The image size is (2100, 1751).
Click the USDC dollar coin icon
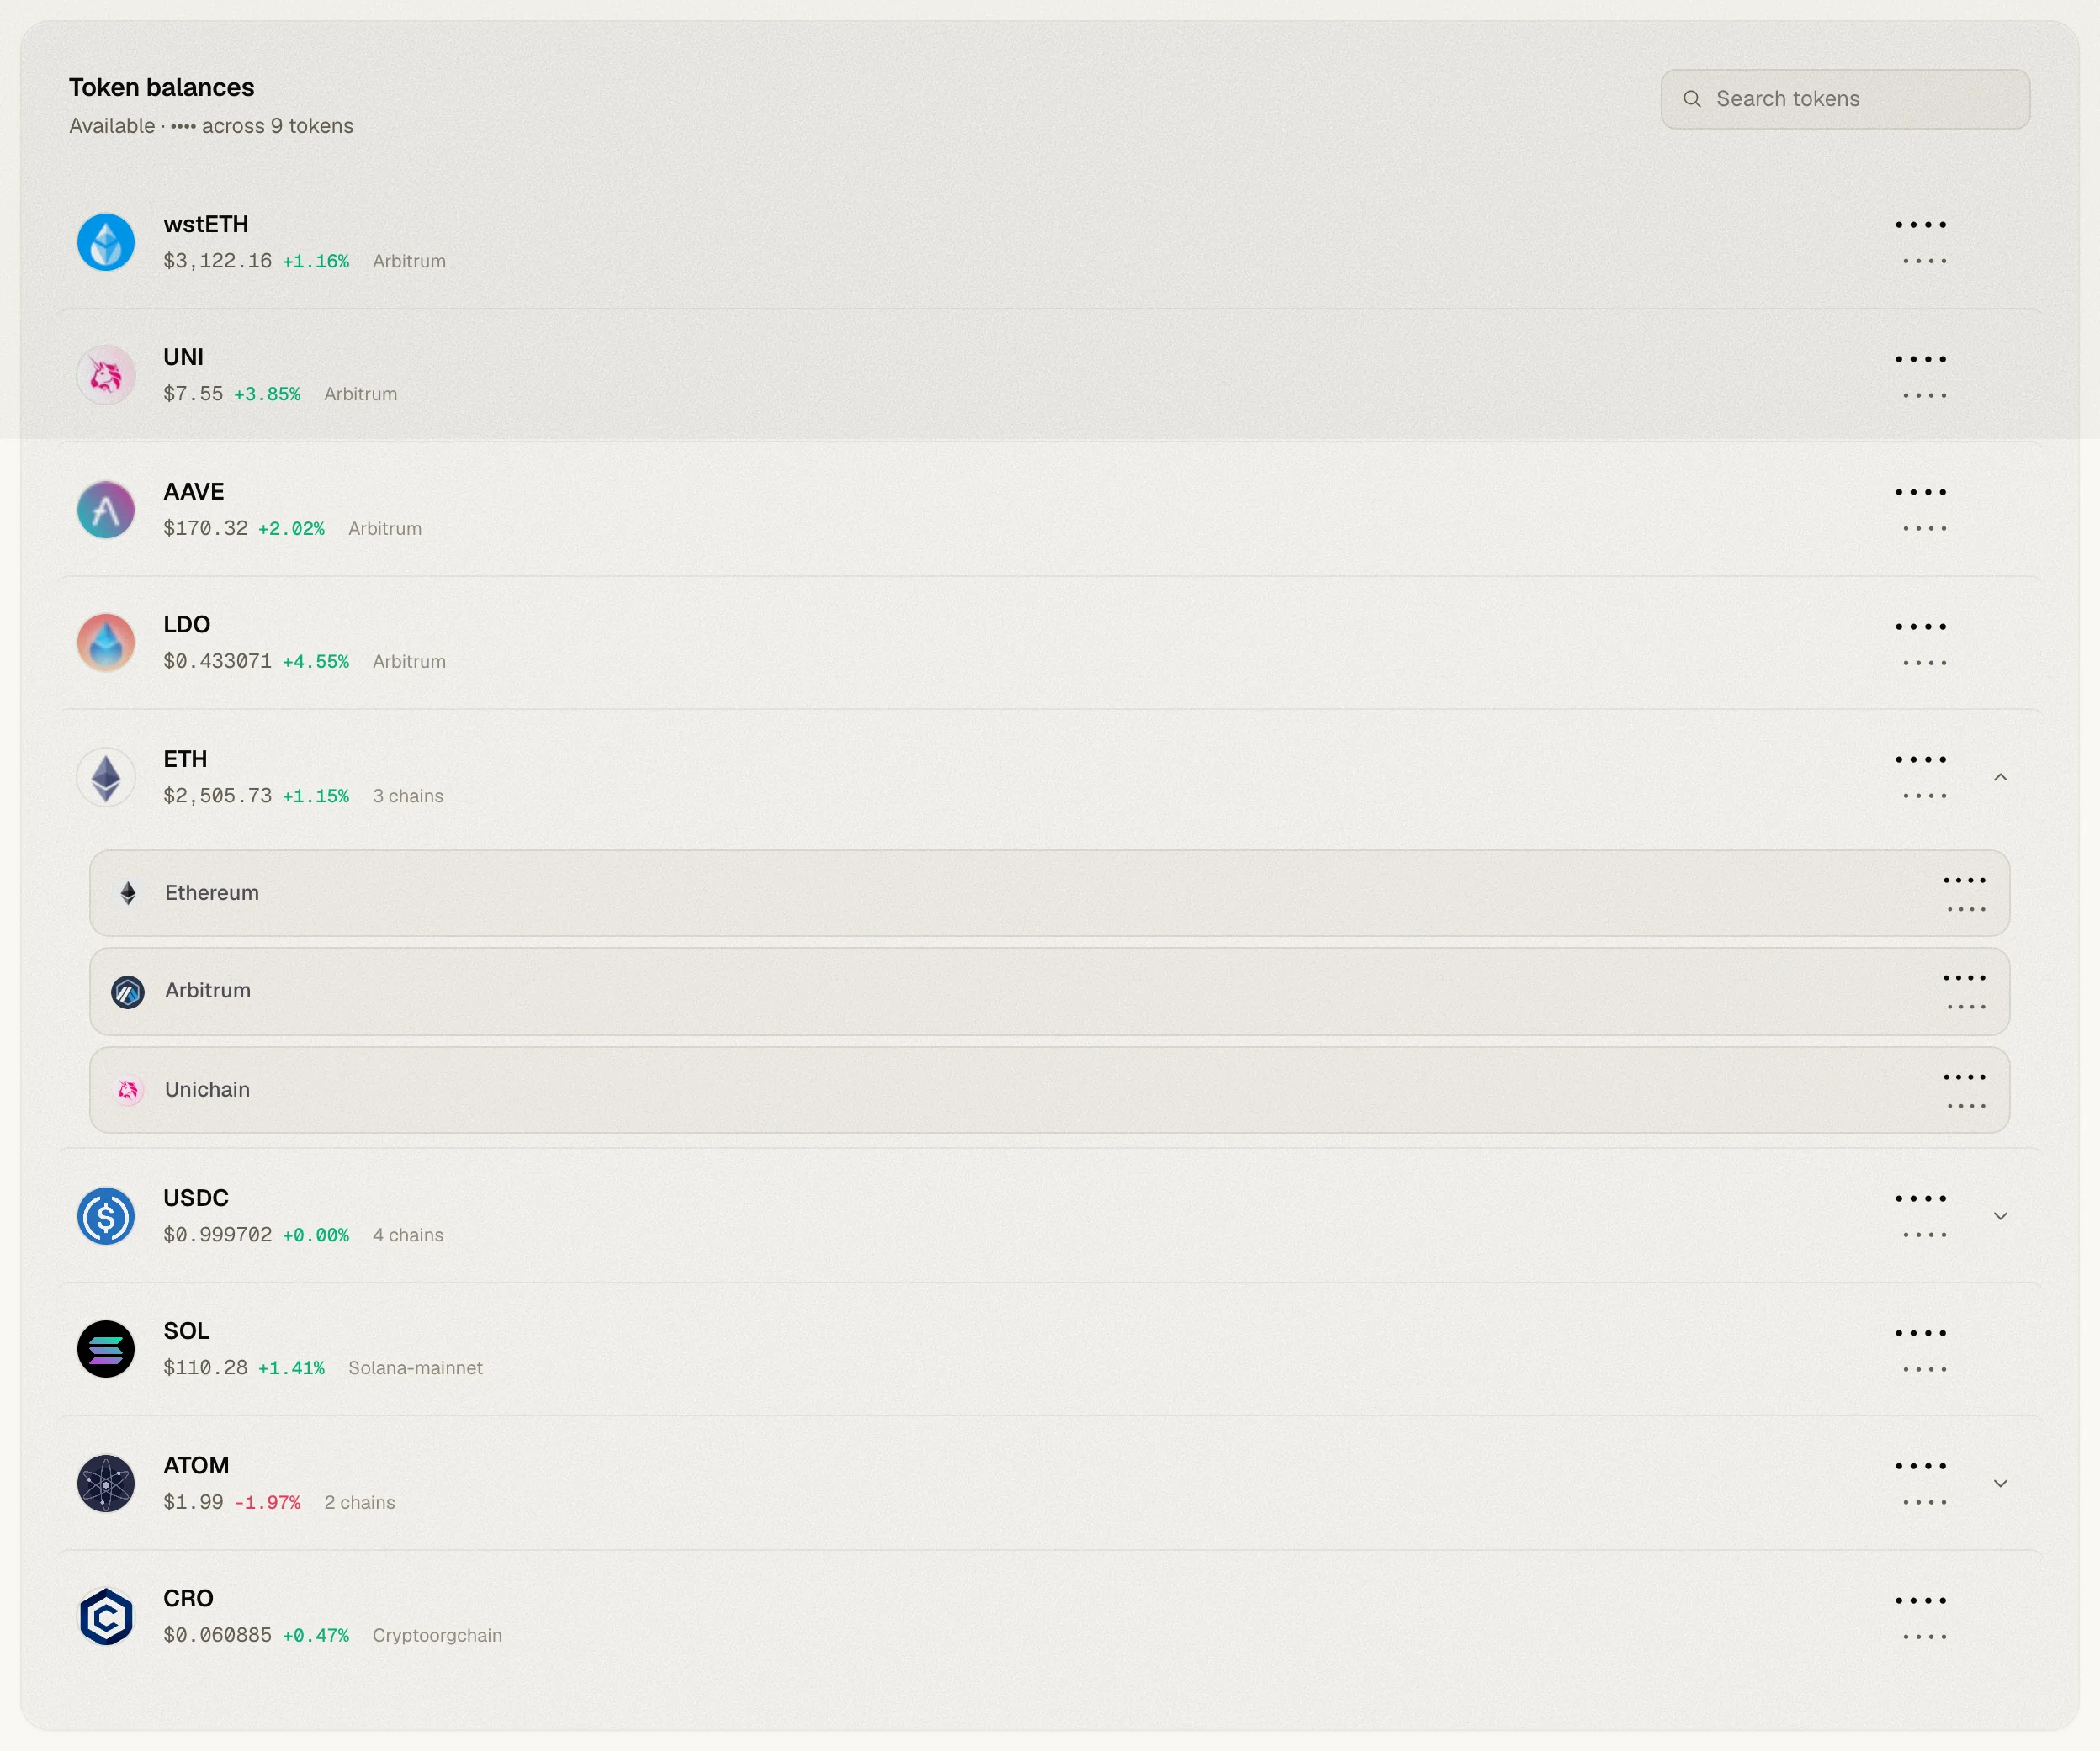pos(106,1216)
